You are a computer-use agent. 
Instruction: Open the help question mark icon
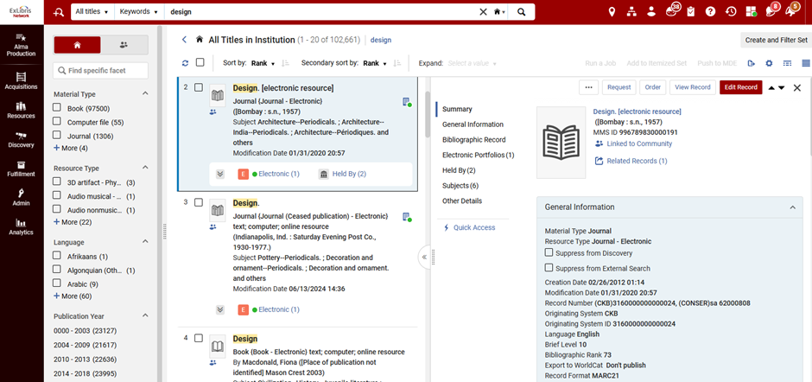710,11
